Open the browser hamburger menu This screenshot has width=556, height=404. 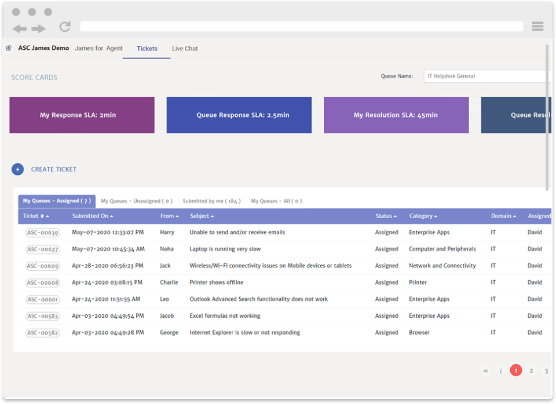(537, 26)
